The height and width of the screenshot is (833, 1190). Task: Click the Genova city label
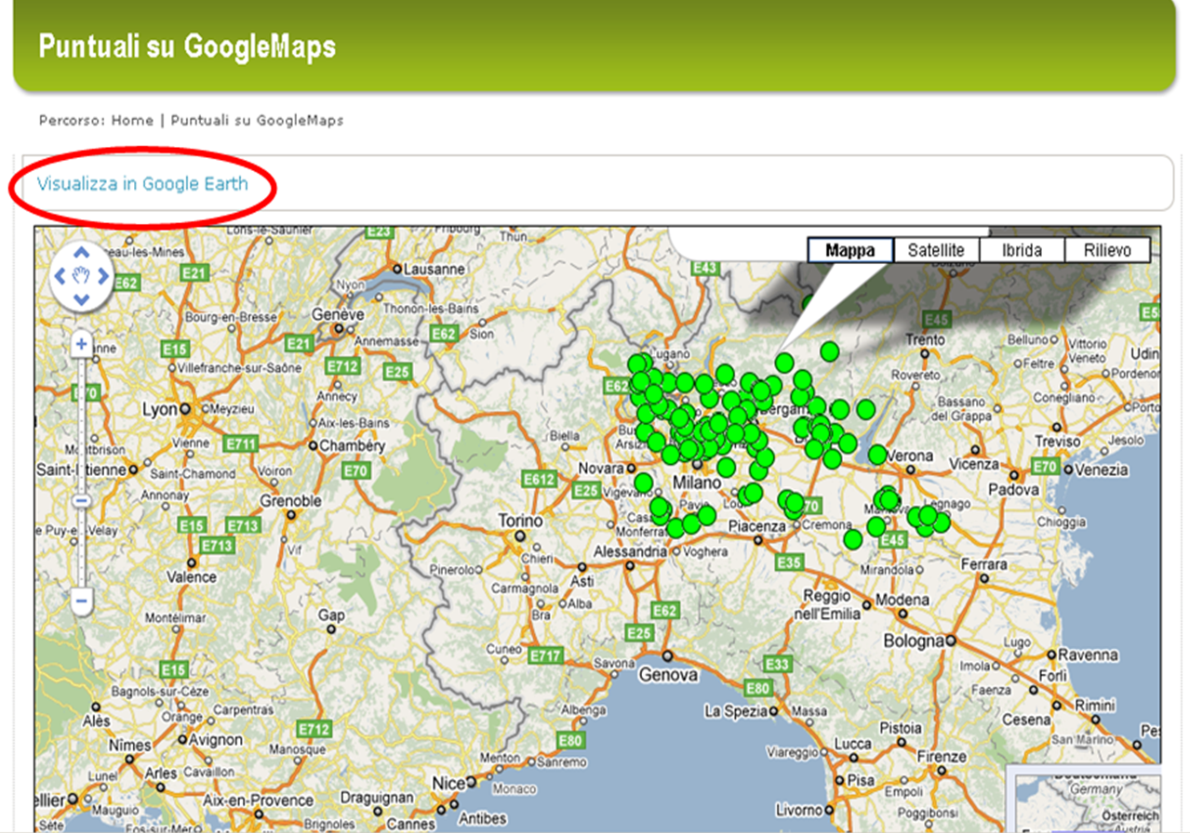pos(668,675)
